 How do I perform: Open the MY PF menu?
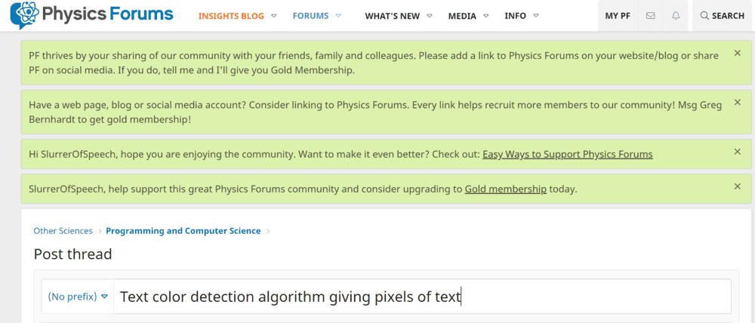click(618, 16)
